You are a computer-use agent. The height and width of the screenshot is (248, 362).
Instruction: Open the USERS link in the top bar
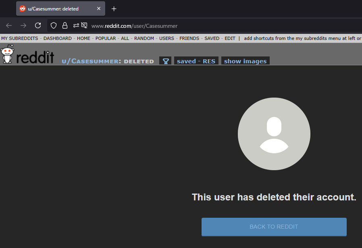tap(166, 38)
